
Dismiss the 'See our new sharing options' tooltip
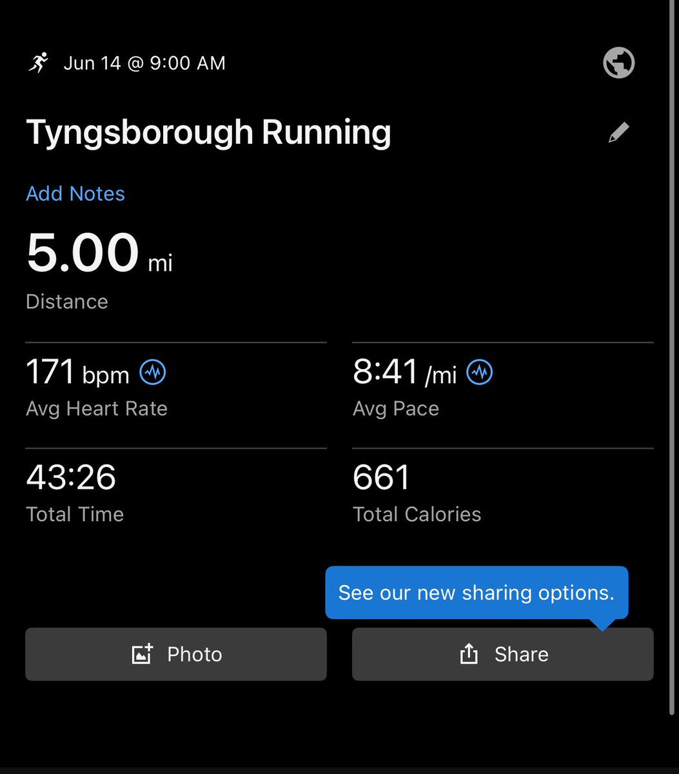click(x=477, y=593)
